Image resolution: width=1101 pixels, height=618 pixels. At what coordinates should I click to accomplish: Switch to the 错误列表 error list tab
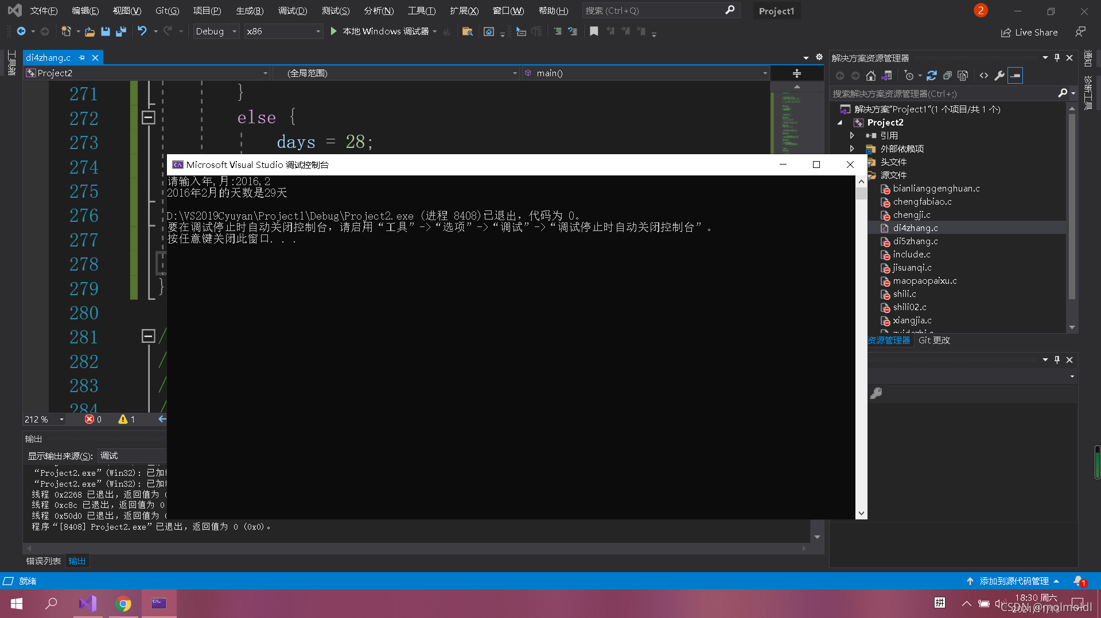point(44,561)
